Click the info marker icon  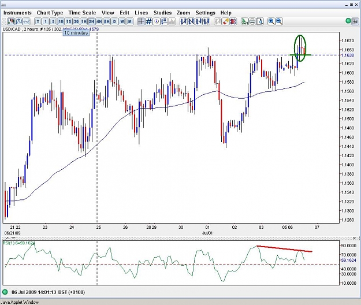click(157, 21)
